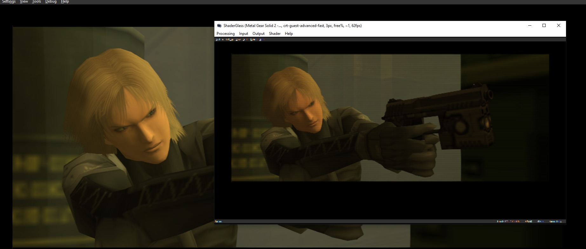The width and height of the screenshot is (586, 249).
Task: Open the ShaderGlass Input menu
Action: (x=244, y=34)
